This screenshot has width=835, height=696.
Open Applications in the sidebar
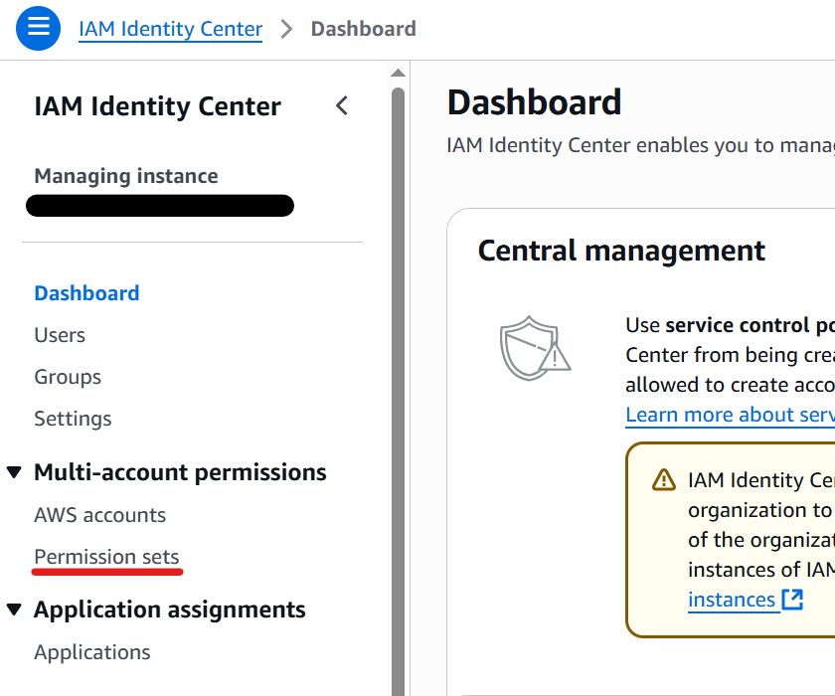point(92,652)
